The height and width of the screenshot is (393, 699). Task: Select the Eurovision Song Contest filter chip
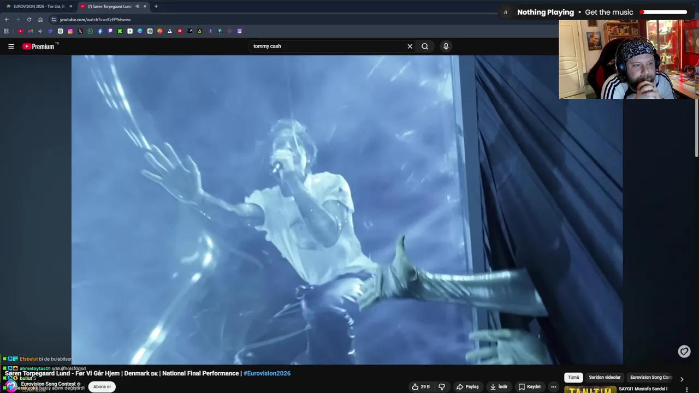(x=650, y=377)
